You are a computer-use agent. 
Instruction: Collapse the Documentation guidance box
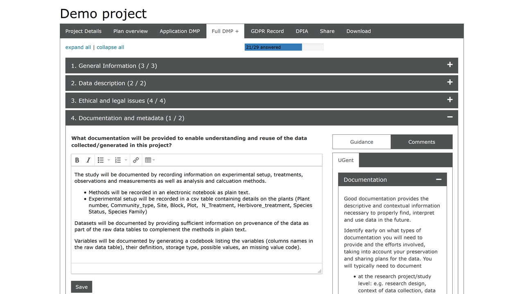point(438,180)
